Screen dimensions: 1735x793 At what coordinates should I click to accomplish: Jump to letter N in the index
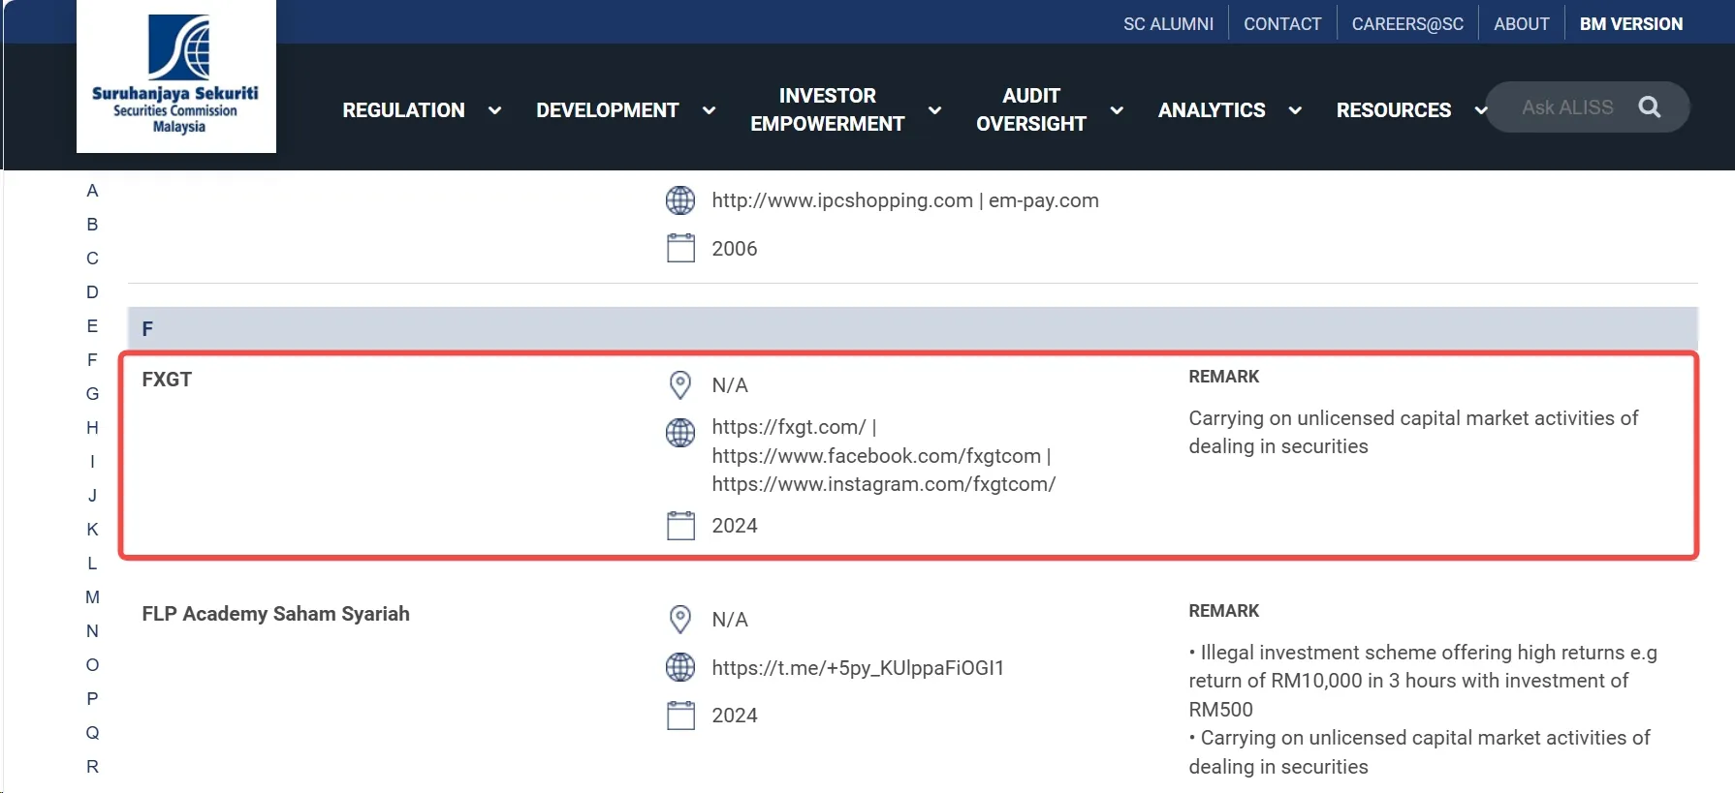[x=92, y=631]
